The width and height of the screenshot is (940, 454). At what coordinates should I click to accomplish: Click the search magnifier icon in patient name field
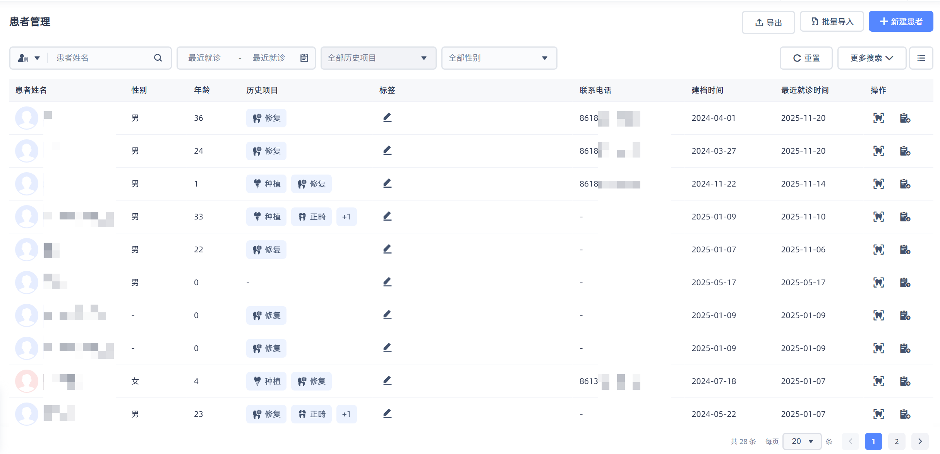(158, 58)
